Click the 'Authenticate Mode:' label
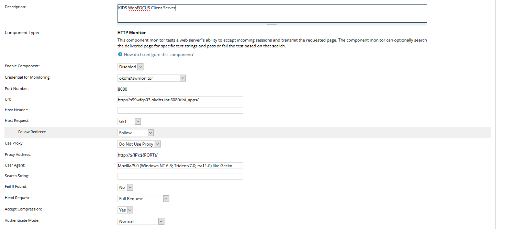 click(x=22, y=220)
